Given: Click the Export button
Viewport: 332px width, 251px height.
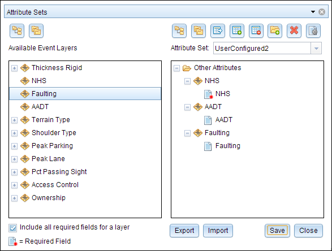Looking at the screenshot, I should pos(184,231).
